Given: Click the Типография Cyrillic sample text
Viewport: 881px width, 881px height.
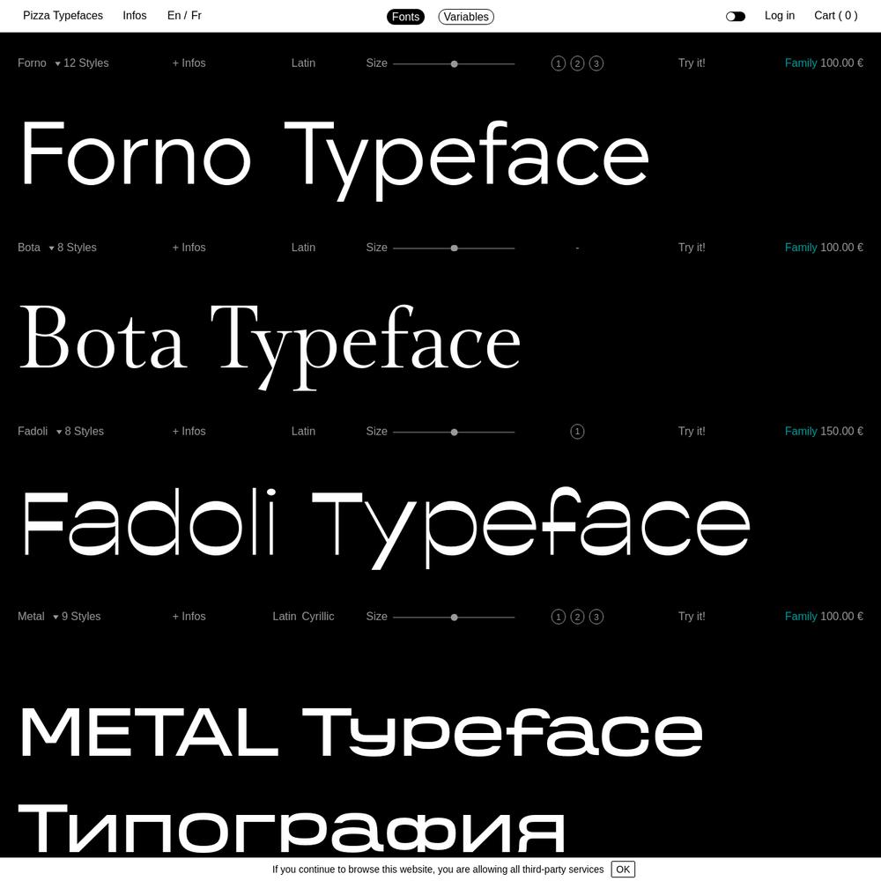Looking at the screenshot, I should click(x=291, y=829).
